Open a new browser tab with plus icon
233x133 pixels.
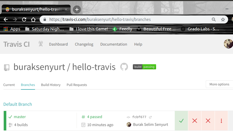pyautogui.click(x=77, y=9)
